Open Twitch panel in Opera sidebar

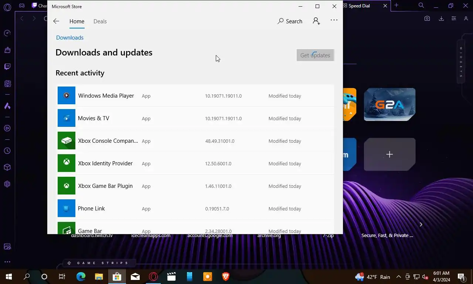point(7,67)
